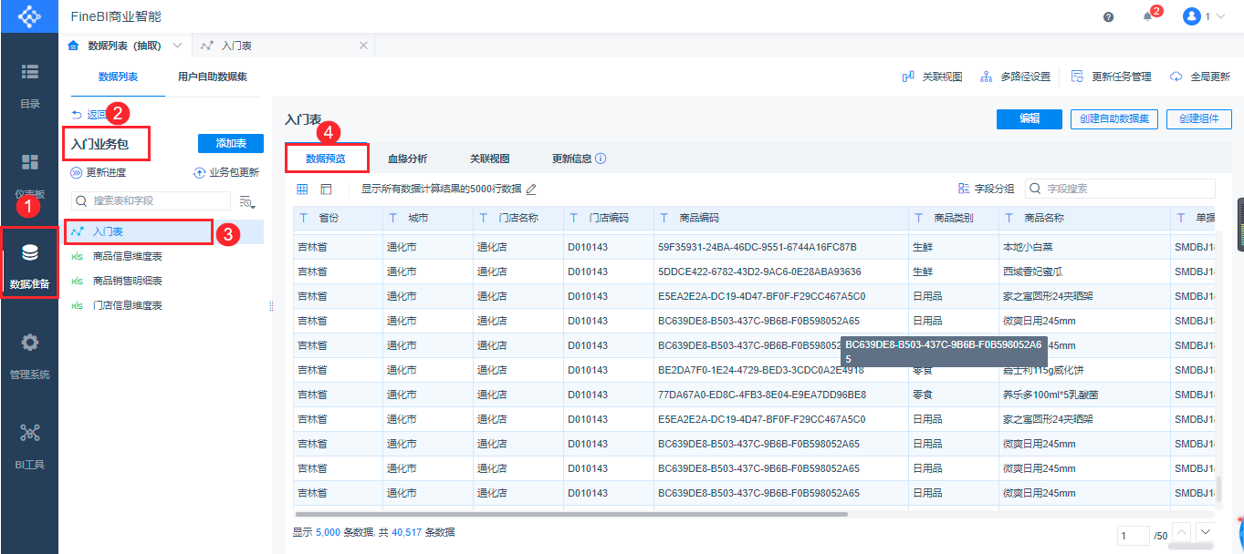The height and width of the screenshot is (554, 1244).
Task: Open 更新任务管理
Action: click(x=1111, y=77)
